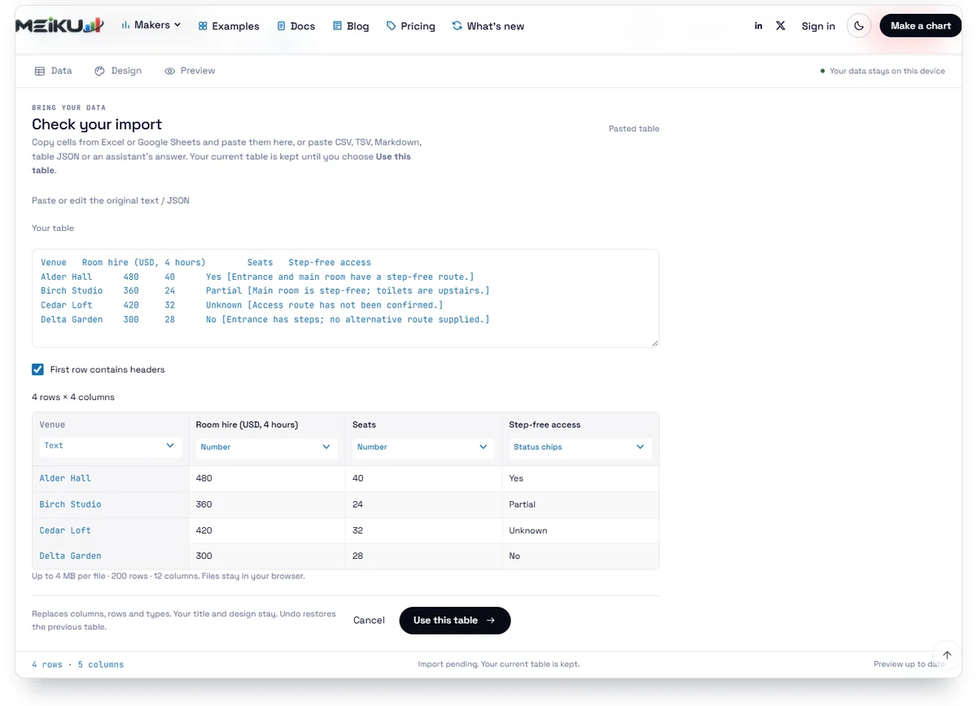Switch to the Design tab
The width and height of the screenshot is (977, 706).
pos(118,71)
